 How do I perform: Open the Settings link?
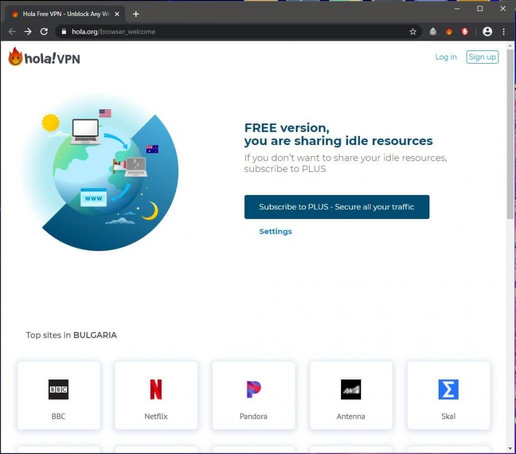point(275,232)
